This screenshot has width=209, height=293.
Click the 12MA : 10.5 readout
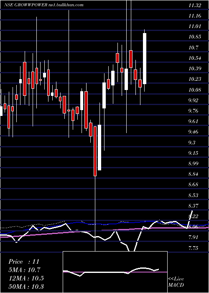[x=26, y=278]
